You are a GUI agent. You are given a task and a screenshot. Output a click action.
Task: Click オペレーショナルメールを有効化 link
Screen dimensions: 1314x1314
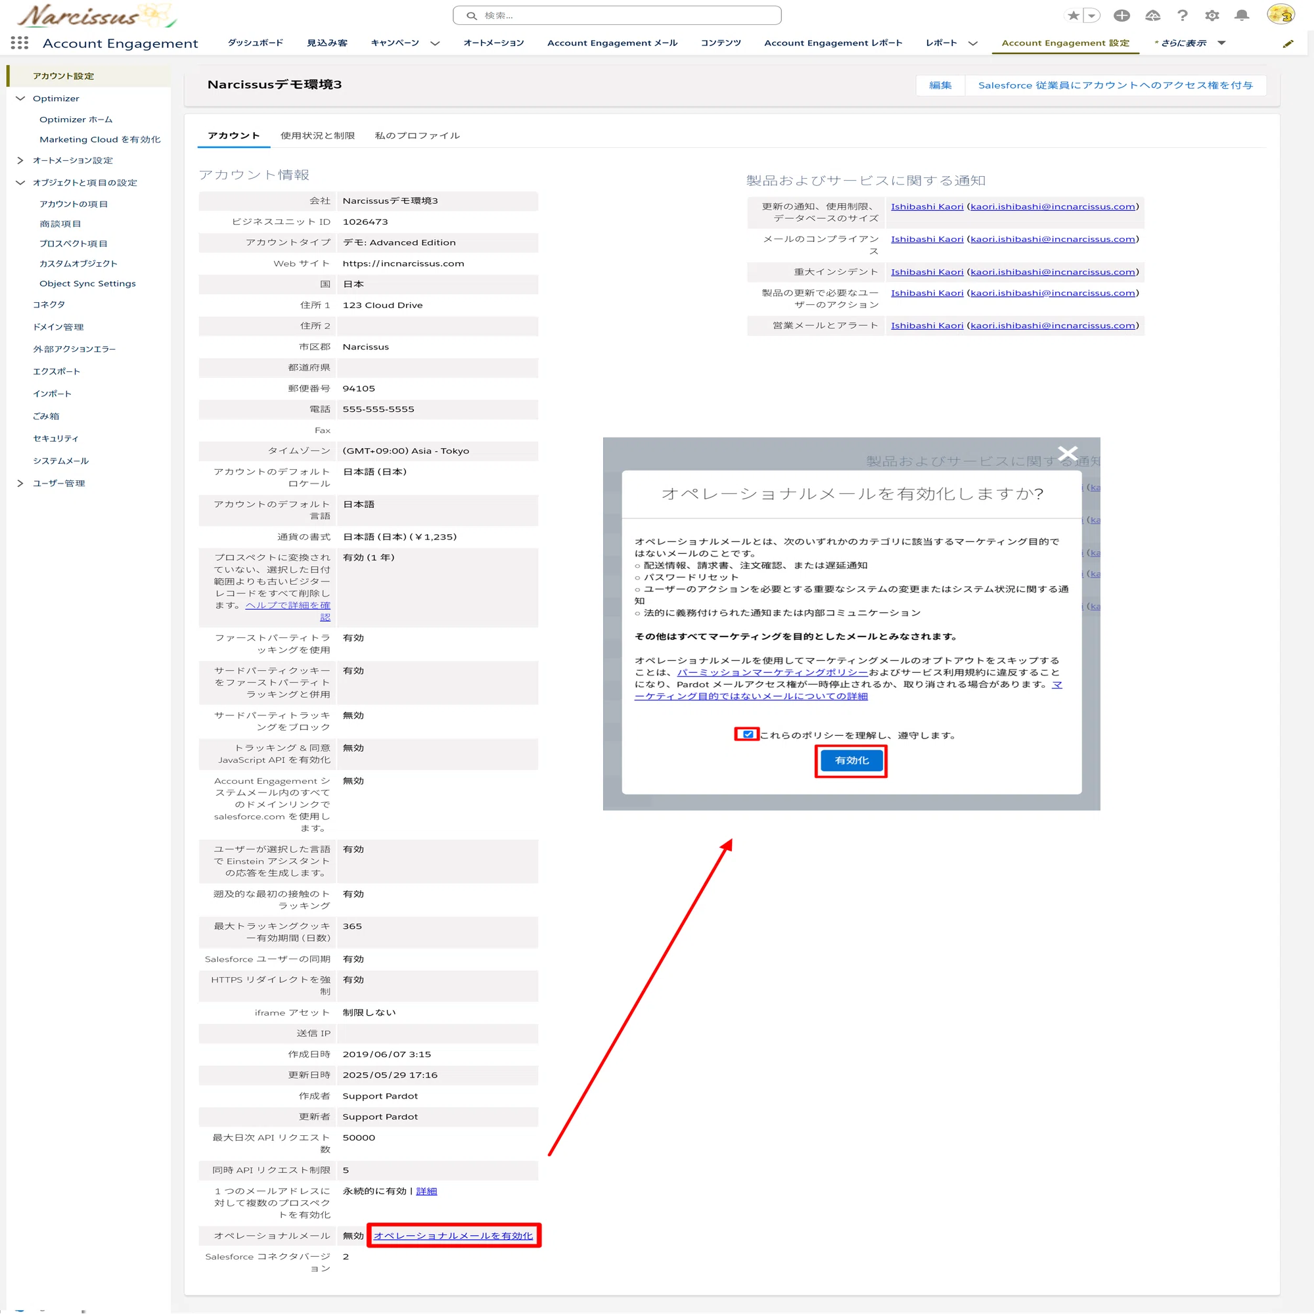pos(453,1235)
